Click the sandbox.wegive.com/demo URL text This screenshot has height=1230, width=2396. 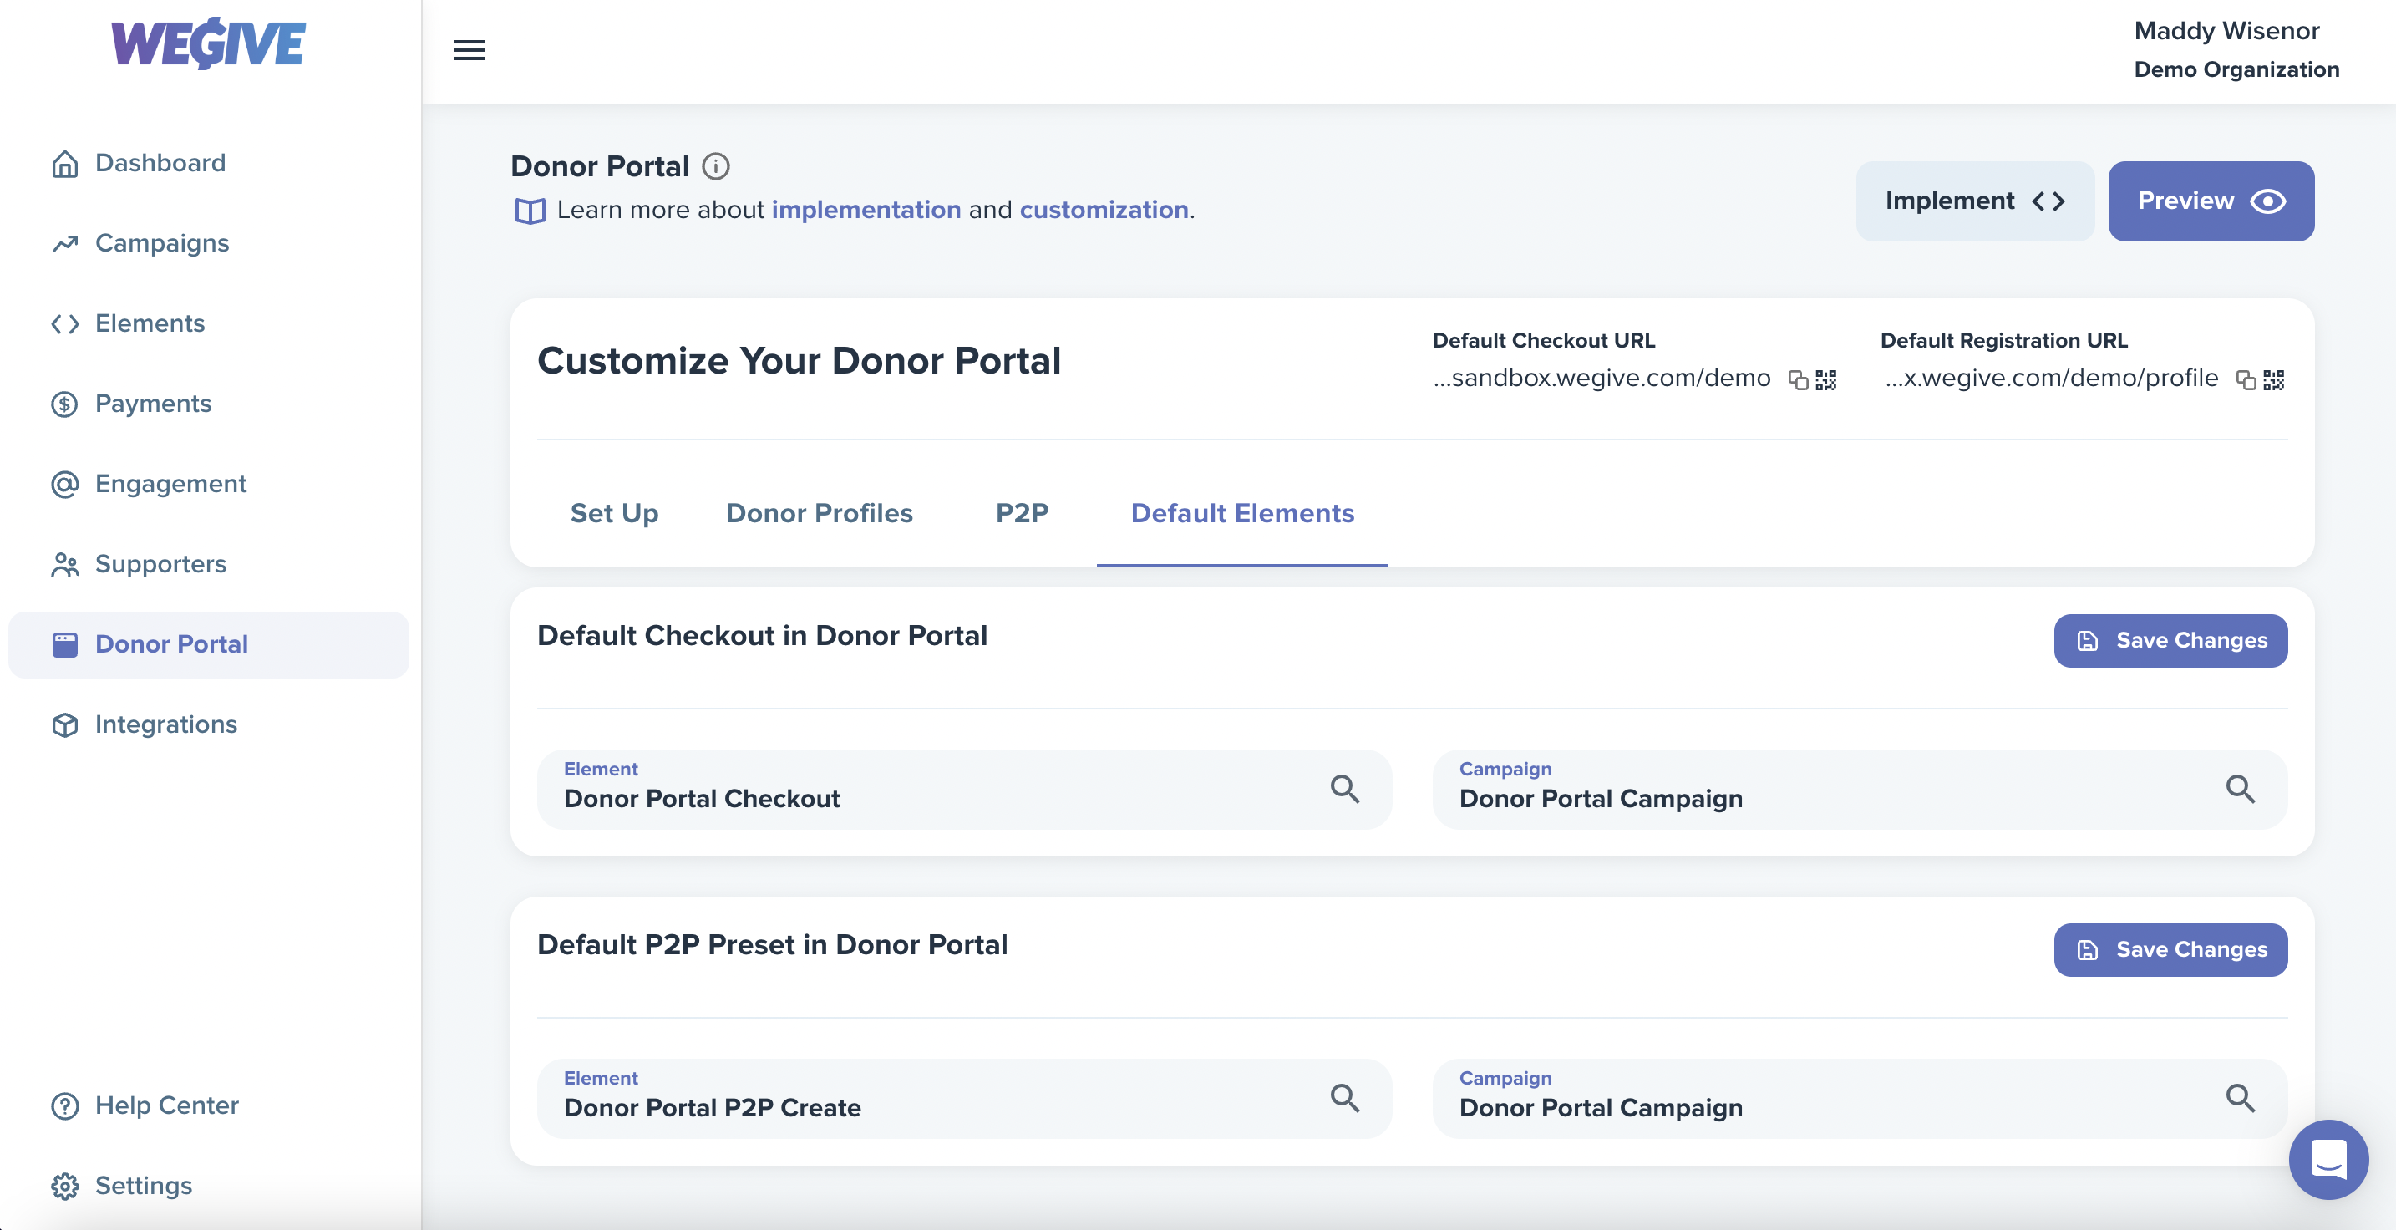click(1601, 379)
